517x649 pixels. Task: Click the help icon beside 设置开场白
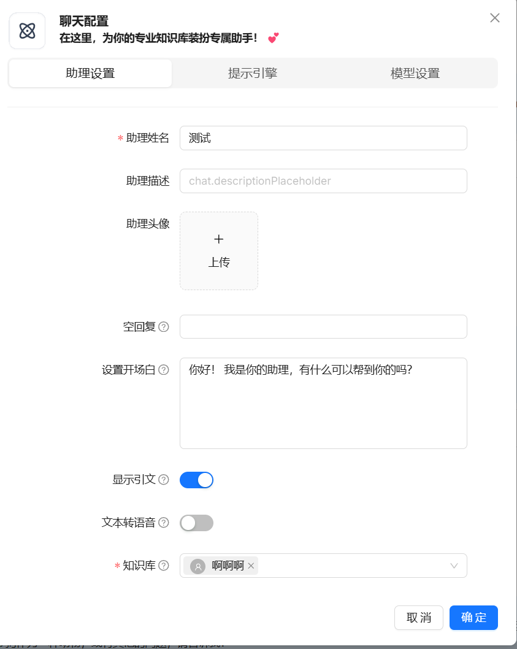(163, 369)
